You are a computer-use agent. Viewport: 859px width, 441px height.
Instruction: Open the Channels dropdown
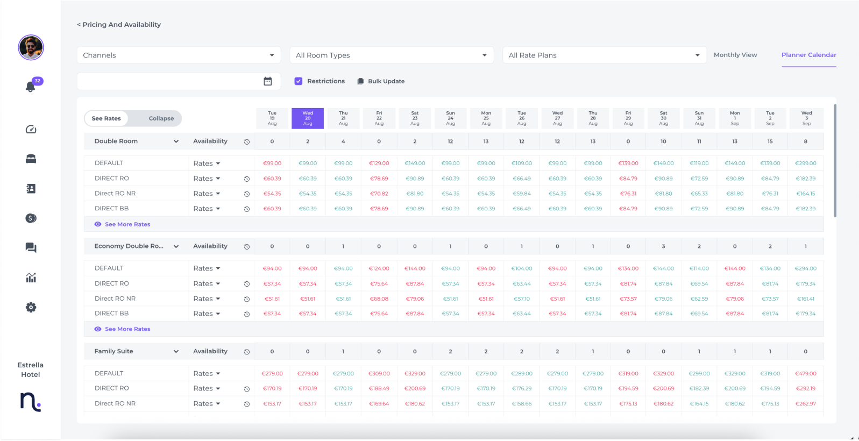point(179,55)
